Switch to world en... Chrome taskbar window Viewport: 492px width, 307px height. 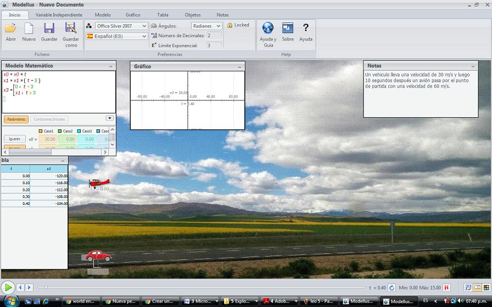[x=82, y=302]
